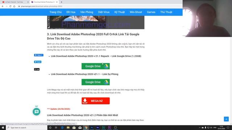Screen dimensions: 232x130
Task: Open Cortana from the taskbar
Action: pyautogui.click(x=50, y=127)
